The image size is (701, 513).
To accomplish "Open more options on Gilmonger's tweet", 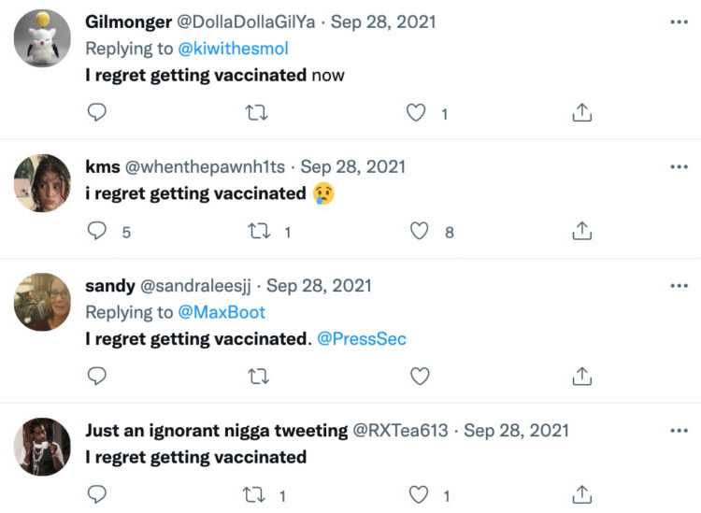I will coord(680,22).
